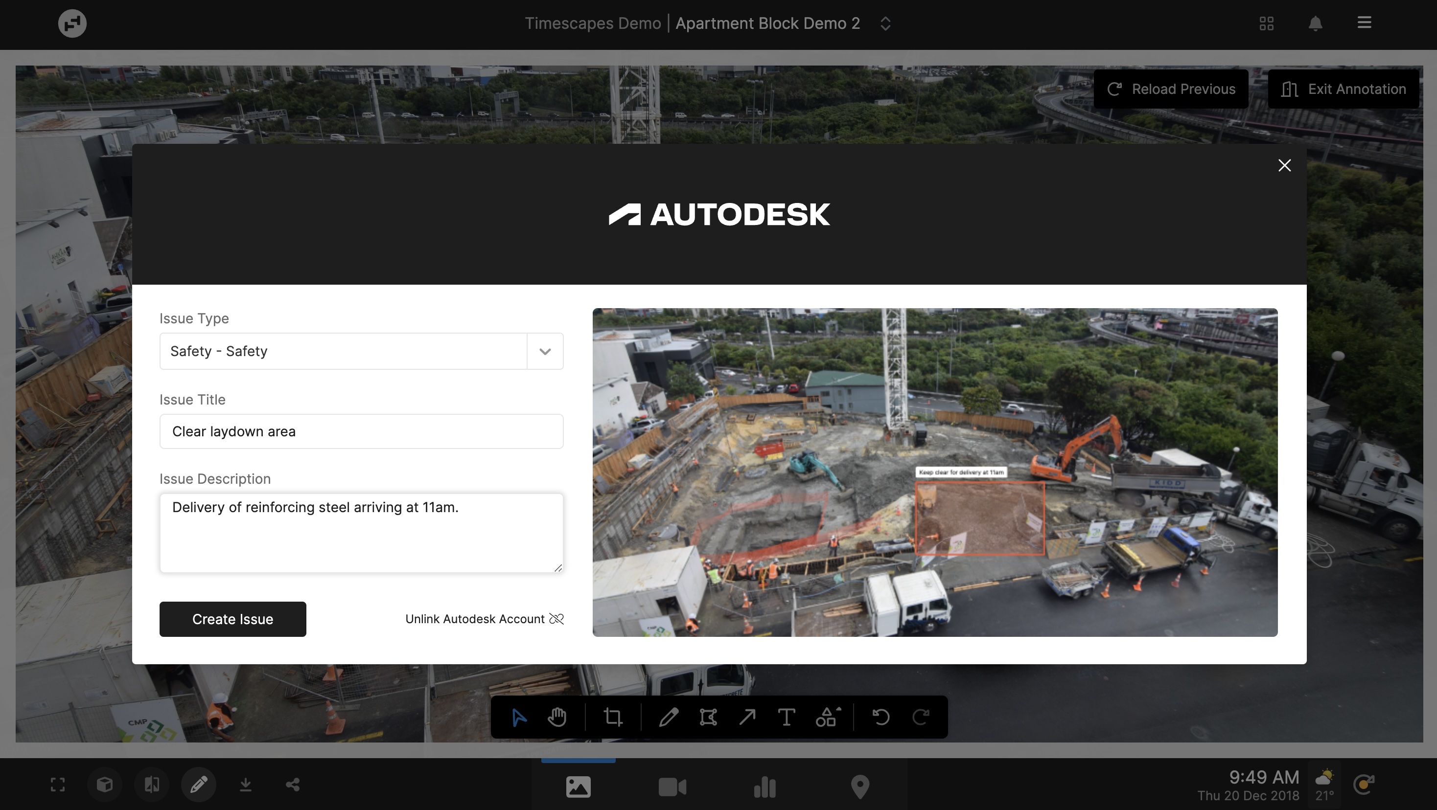Open the project switcher chevrons
Image resolution: width=1437 pixels, height=810 pixels.
point(885,23)
